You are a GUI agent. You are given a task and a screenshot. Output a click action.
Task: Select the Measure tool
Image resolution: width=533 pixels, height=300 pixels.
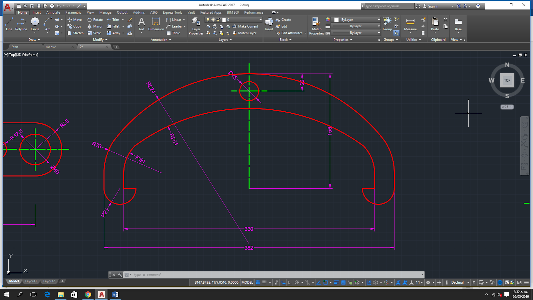tap(410, 23)
